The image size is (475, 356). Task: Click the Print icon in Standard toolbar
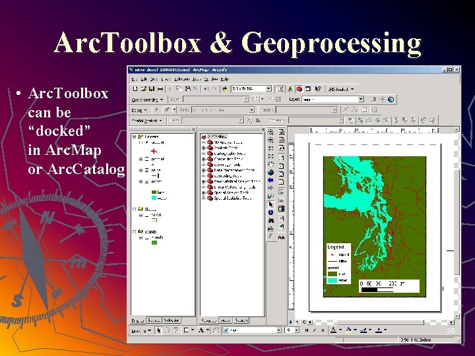pyautogui.click(x=160, y=89)
